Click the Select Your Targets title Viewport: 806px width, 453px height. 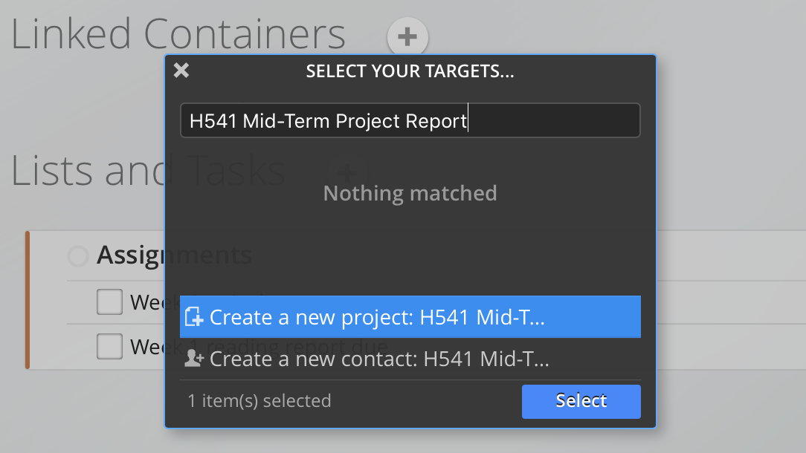(x=410, y=71)
